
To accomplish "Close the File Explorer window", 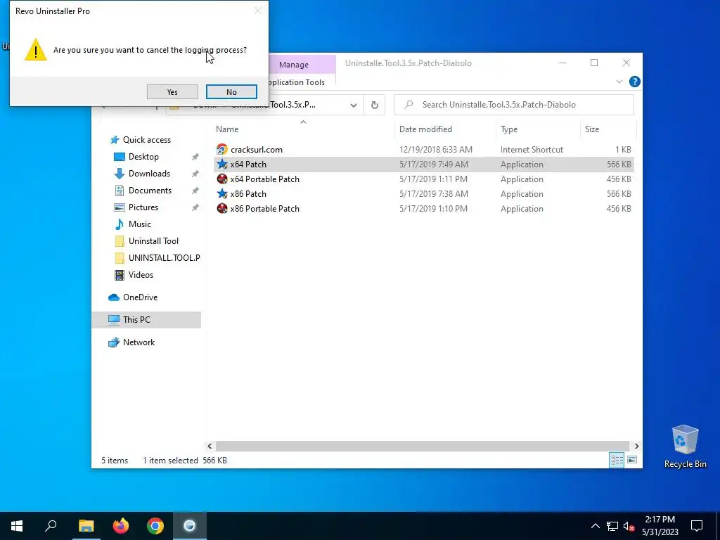I will 626,63.
